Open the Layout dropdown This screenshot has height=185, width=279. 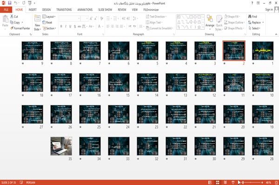(49, 17)
